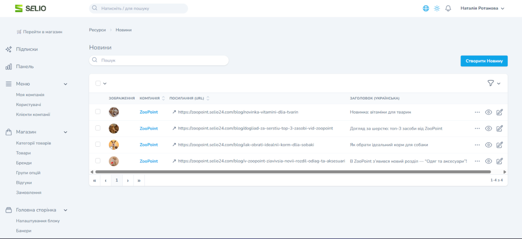
Task: Click the filter funnel icon
Action: point(490,83)
